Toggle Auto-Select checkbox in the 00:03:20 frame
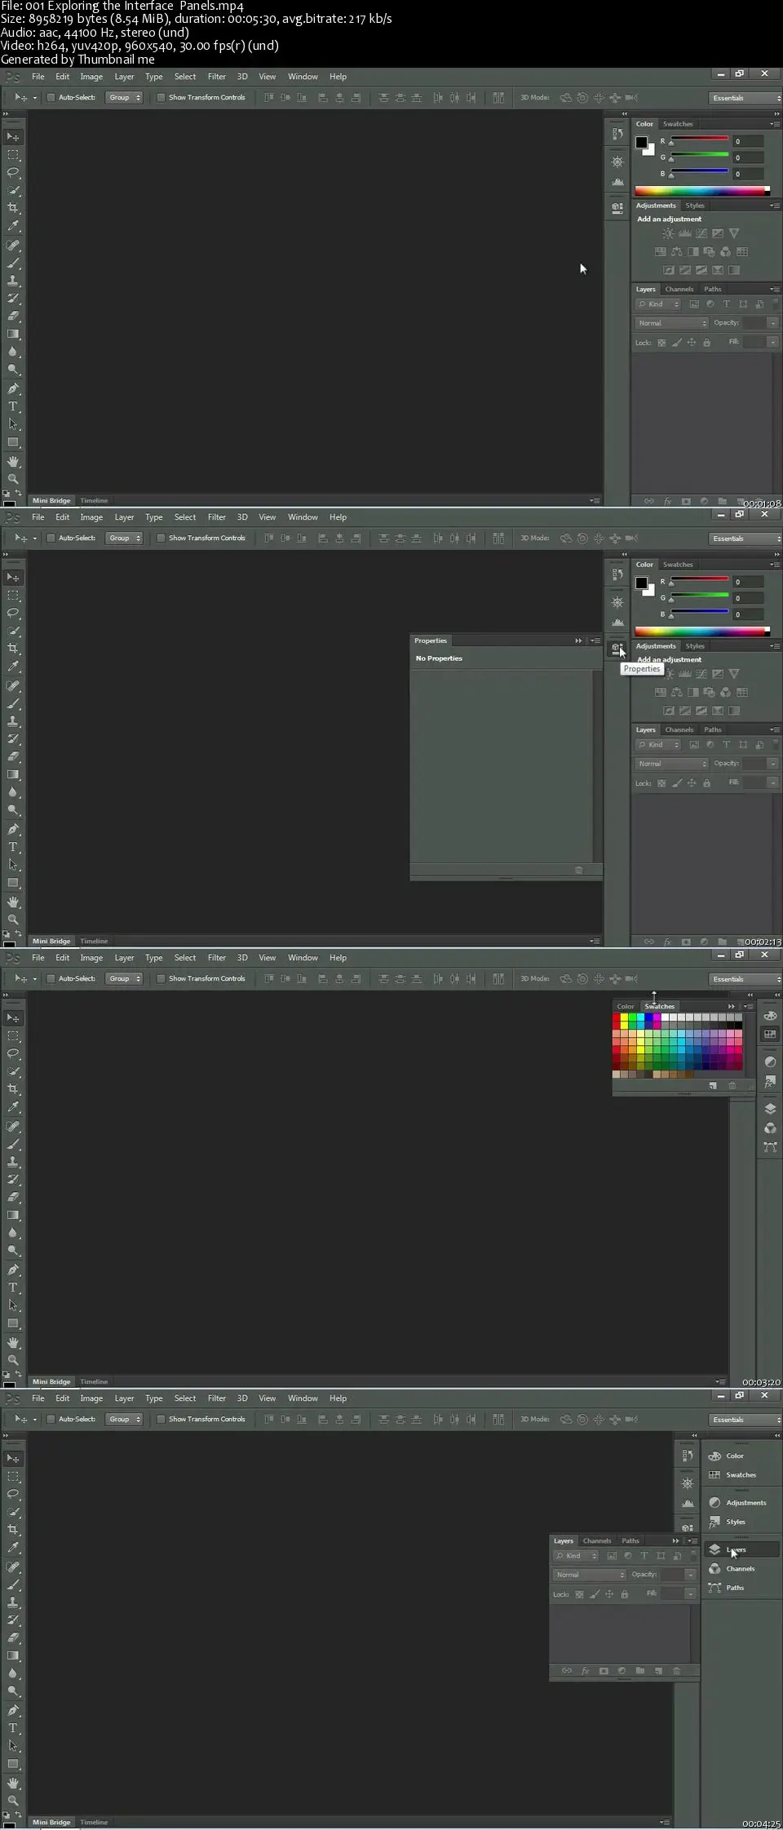The image size is (783, 1830). [51, 978]
